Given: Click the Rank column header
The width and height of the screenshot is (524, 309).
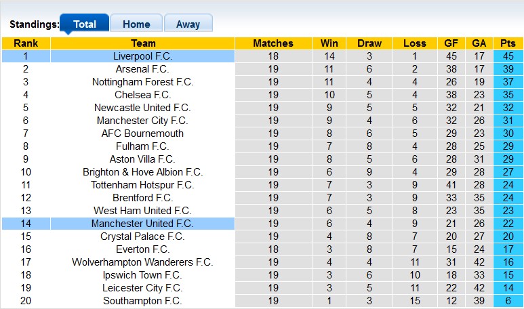Looking at the screenshot, I should [26, 43].
